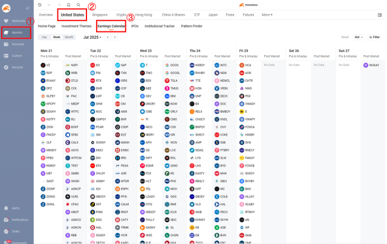This screenshot has width=387, height=244.
Task: Click the search icon in top toolbar
Action: (x=78, y=5)
